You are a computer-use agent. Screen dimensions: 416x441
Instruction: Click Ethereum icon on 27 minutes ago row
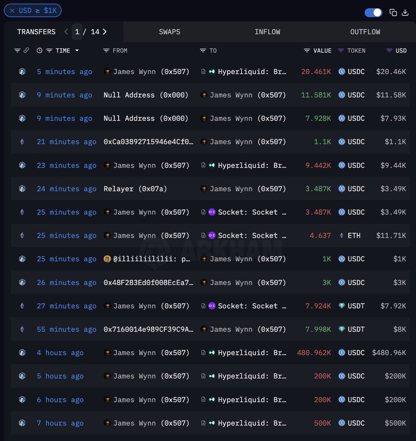point(22,306)
